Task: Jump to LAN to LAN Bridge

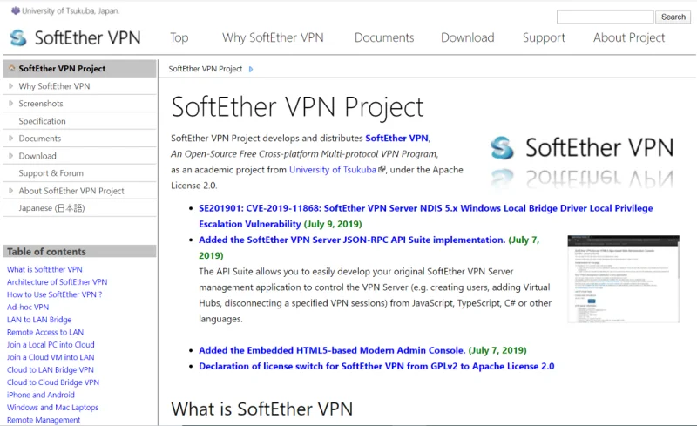Action: pos(39,319)
